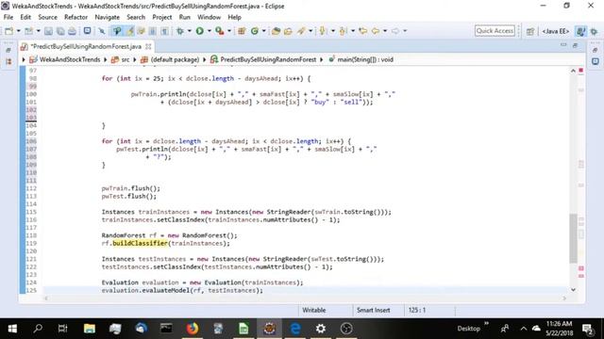Screen dimensions: 604x339
Task: Click the Save icon in toolbar
Action: click(48, 31)
